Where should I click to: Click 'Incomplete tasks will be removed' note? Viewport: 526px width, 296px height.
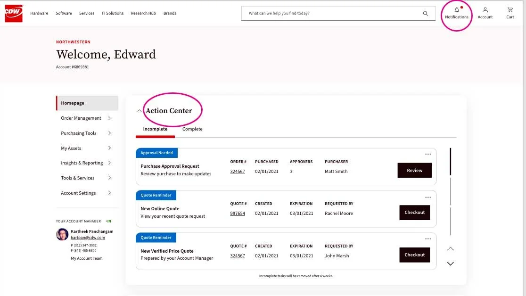(x=296, y=276)
